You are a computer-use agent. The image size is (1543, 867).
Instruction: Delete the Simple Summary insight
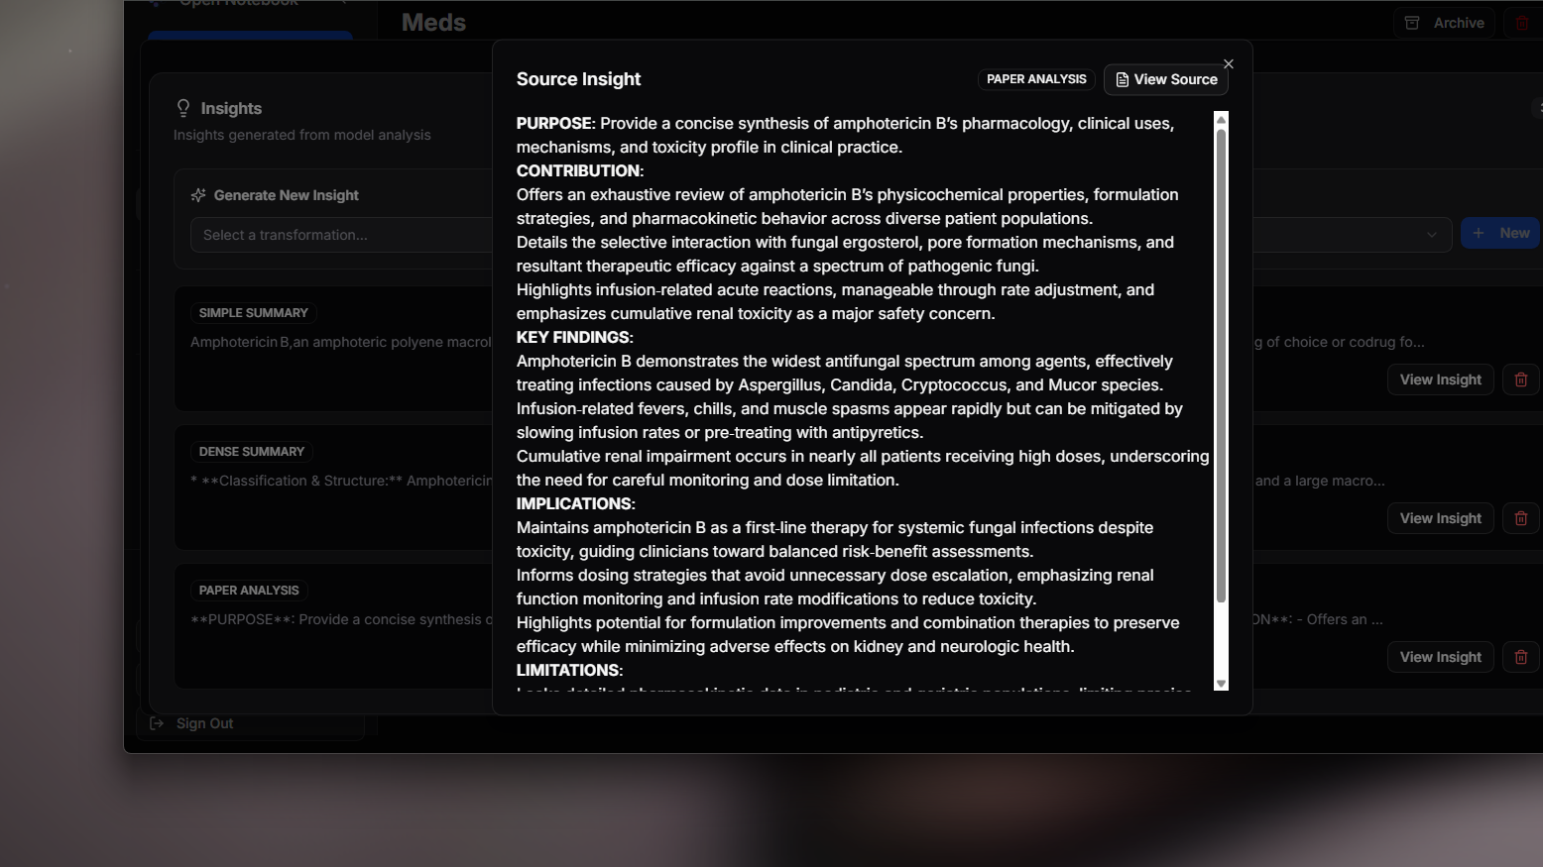[x=1521, y=379]
